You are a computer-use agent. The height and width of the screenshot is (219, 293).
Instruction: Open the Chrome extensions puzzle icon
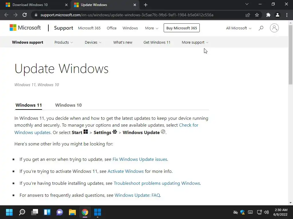pyautogui.click(x=268, y=15)
